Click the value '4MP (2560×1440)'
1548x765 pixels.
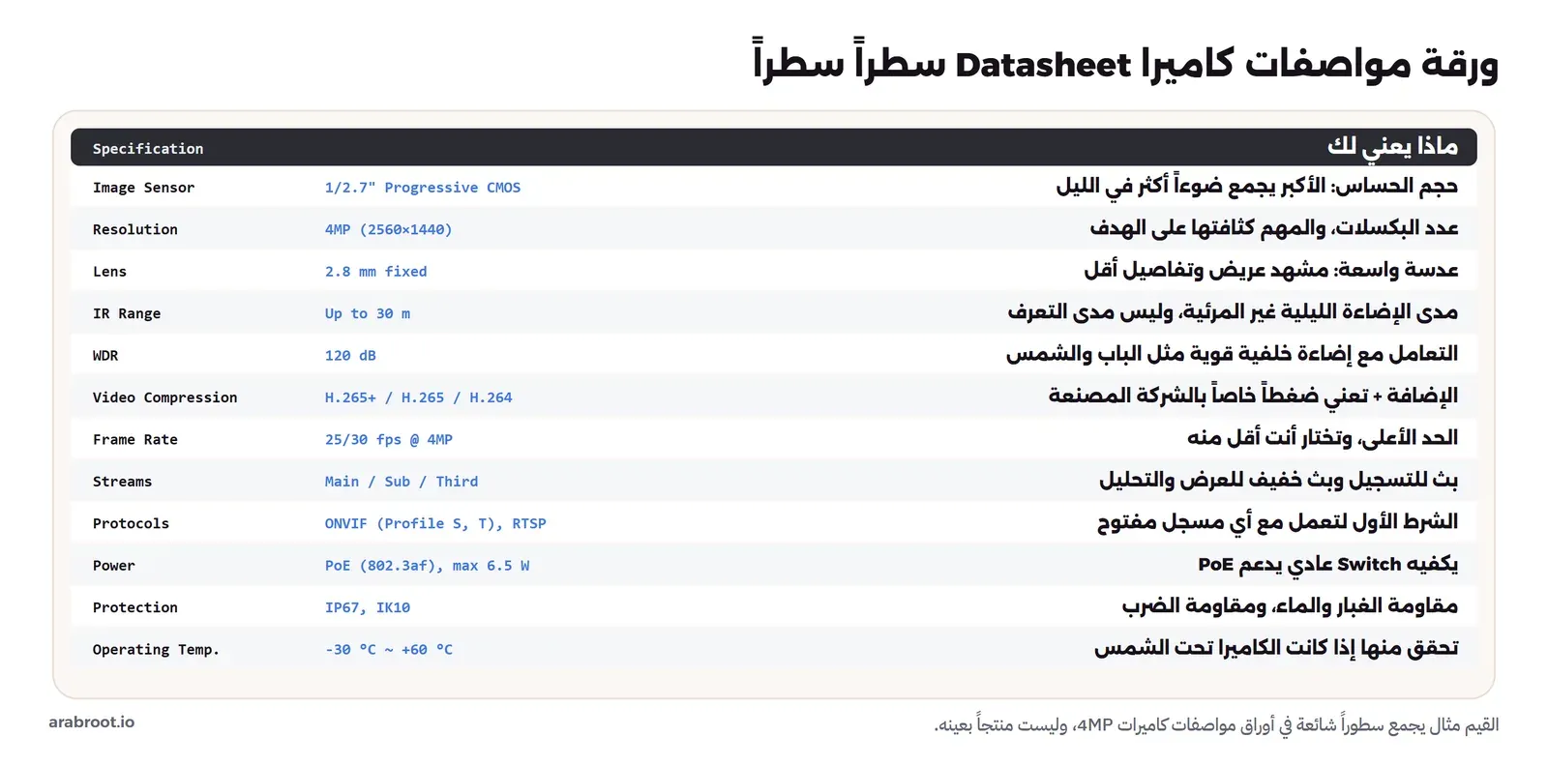[389, 229]
